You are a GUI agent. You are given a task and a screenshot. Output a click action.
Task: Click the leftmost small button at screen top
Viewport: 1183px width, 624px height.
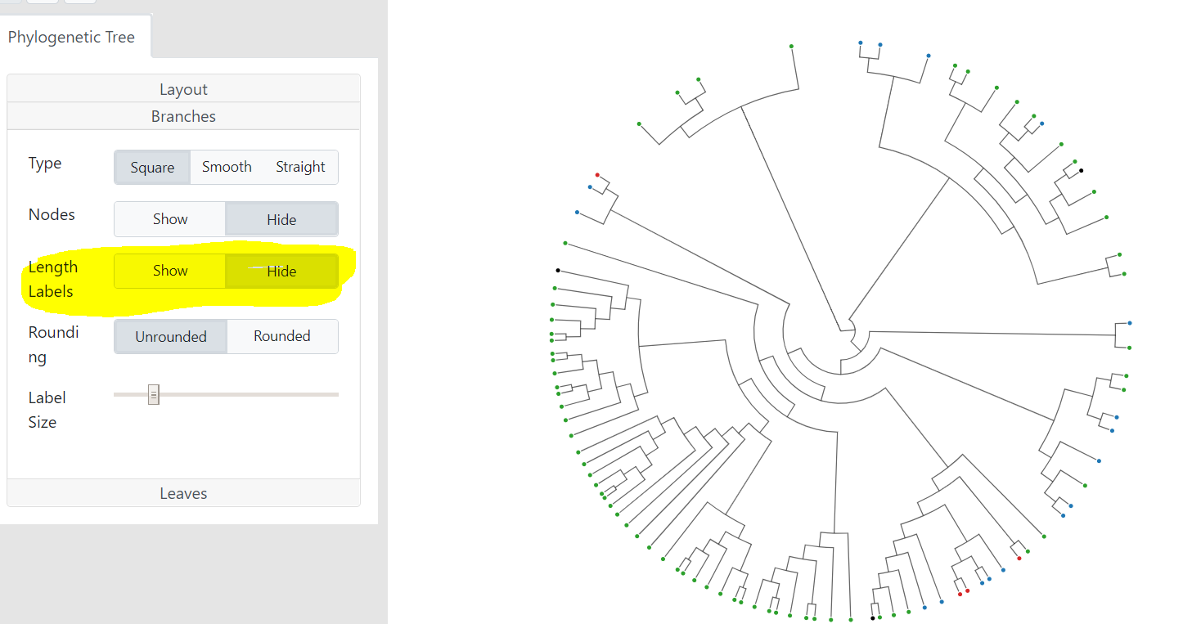click(x=8, y=2)
